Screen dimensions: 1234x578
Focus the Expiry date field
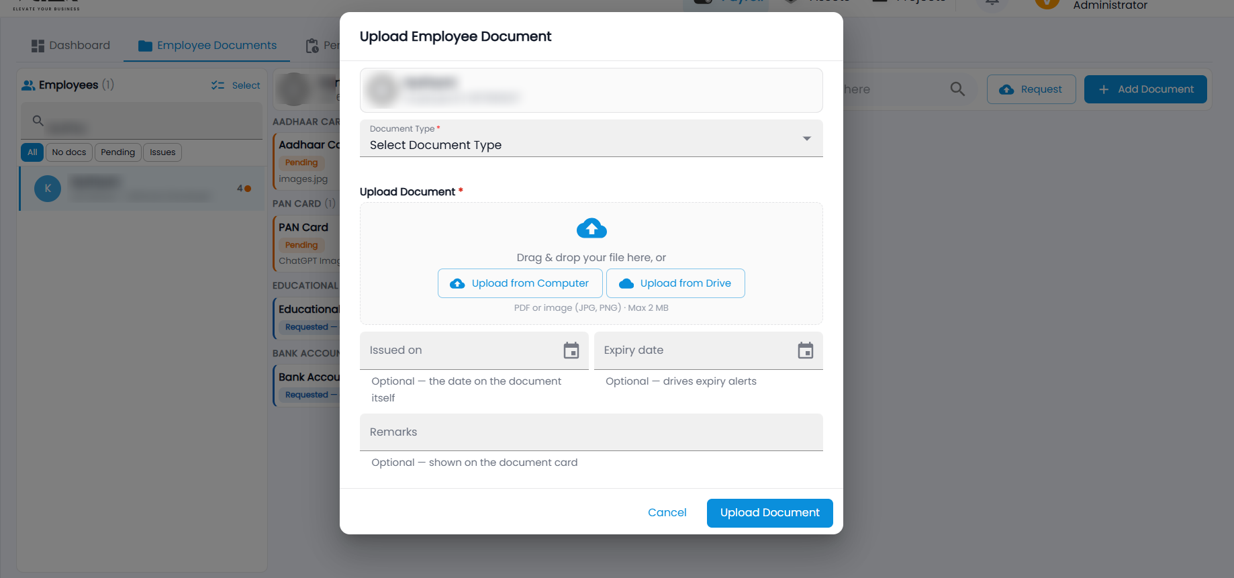point(708,350)
